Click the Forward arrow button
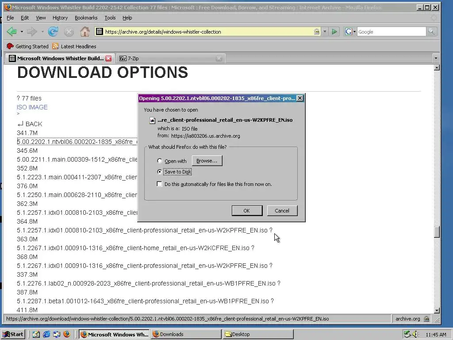 click(32, 31)
